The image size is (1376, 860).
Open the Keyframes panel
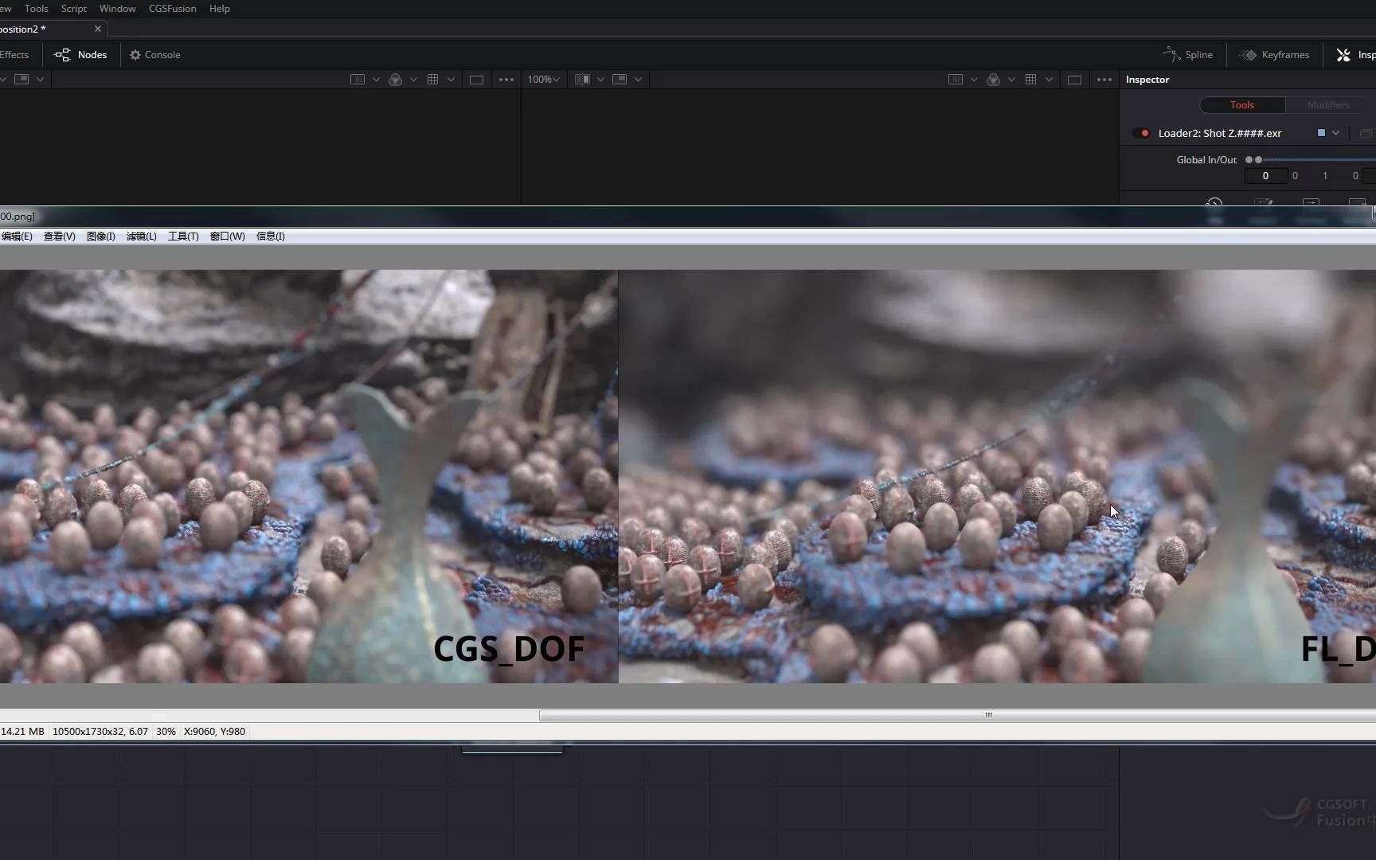click(x=1274, y=54)
